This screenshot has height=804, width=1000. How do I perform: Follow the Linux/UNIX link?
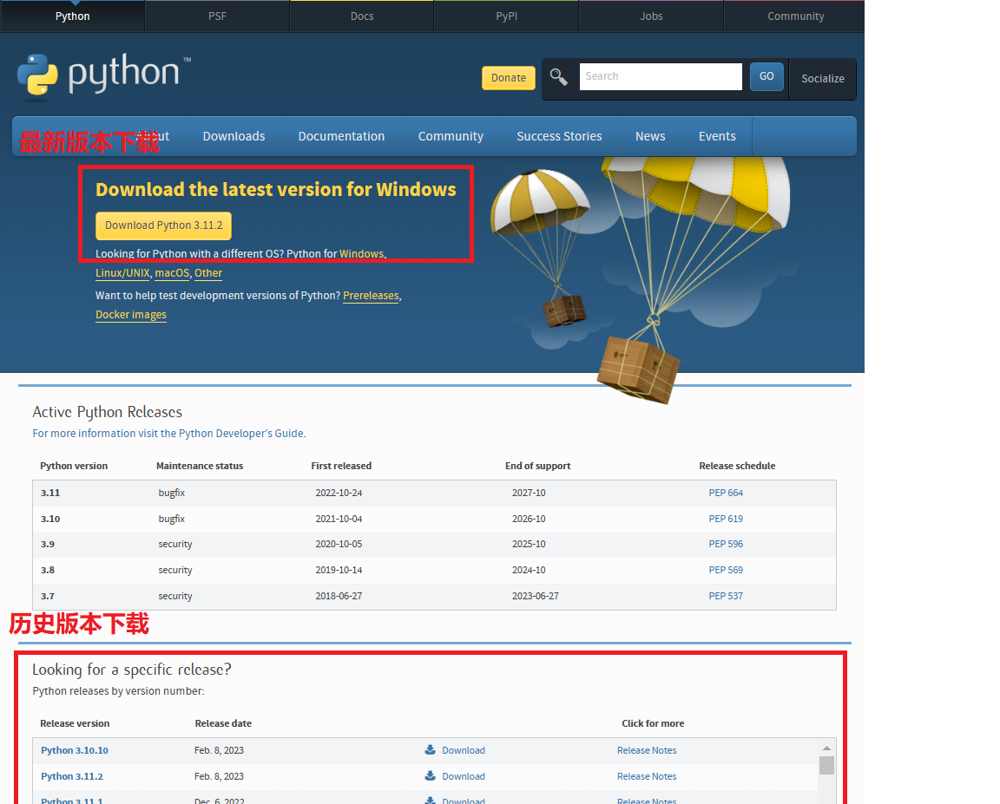point(122,272)
